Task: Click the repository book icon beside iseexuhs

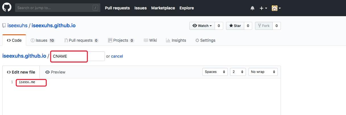Action: [x=4, y=26]
